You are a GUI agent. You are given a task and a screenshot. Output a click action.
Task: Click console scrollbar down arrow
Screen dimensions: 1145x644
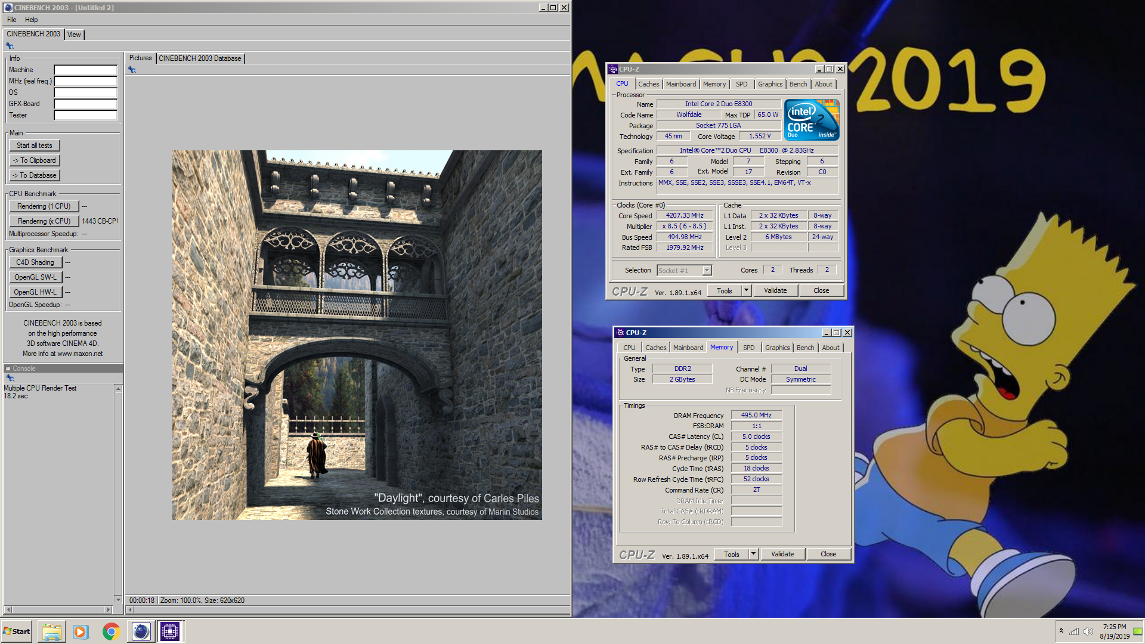tap(118, 600)
